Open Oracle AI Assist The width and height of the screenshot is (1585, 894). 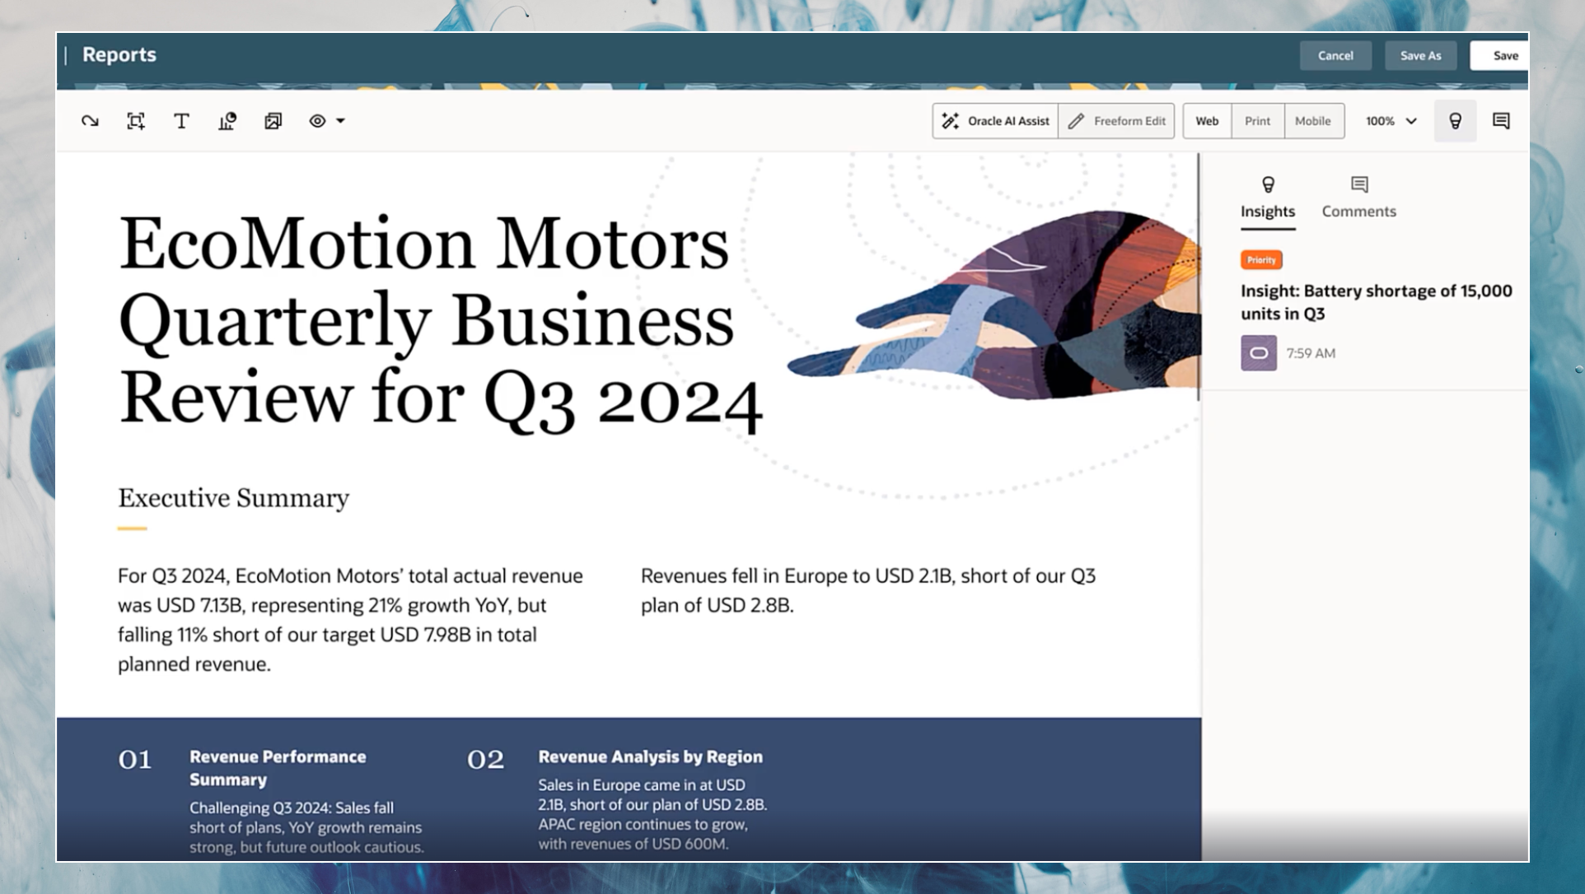coord(995,121)
